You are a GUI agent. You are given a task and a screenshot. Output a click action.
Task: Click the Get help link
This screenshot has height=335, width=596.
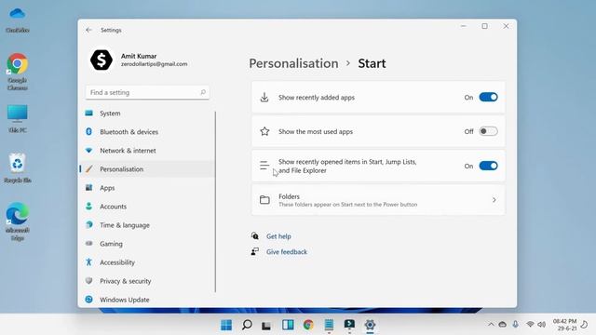coord(278,236)
